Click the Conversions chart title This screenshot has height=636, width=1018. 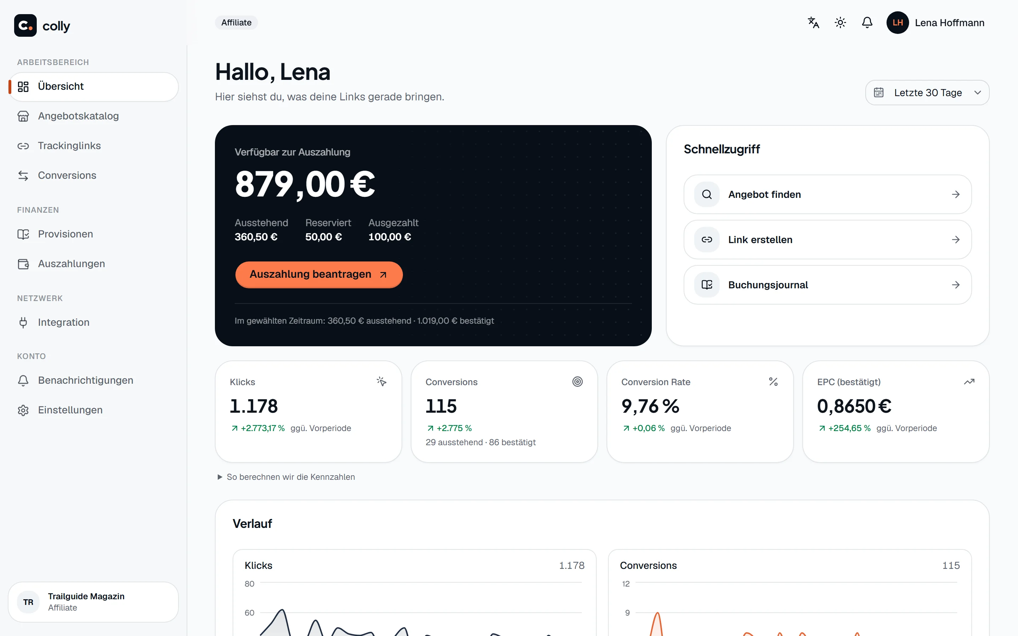648,565
